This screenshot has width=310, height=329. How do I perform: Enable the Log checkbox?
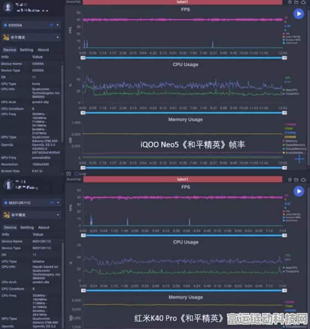pyautogui.click(x=76, y=173)
